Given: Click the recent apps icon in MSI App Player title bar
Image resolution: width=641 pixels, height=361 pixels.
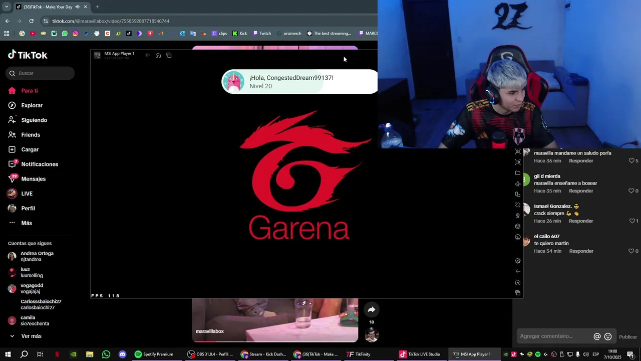Looking at the screenshot, I should click(x=169, y=55).
